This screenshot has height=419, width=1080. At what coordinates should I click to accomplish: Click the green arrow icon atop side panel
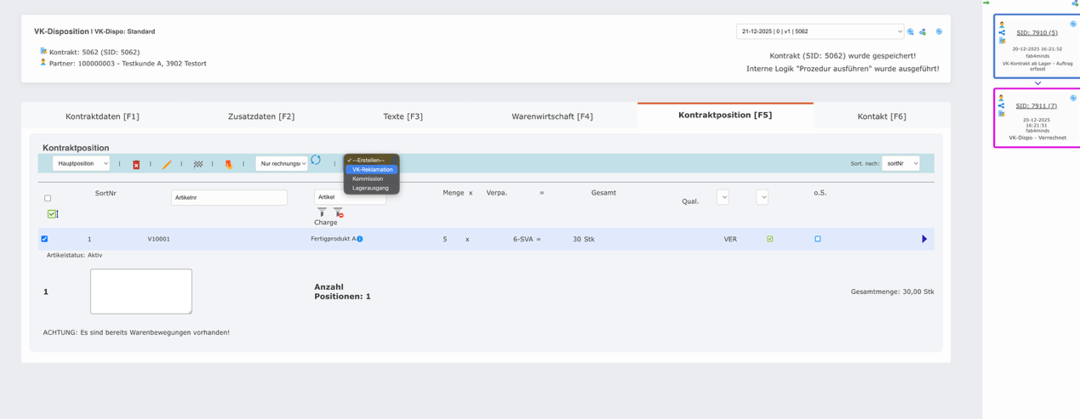pyautogui.click(x=986, y=3)
